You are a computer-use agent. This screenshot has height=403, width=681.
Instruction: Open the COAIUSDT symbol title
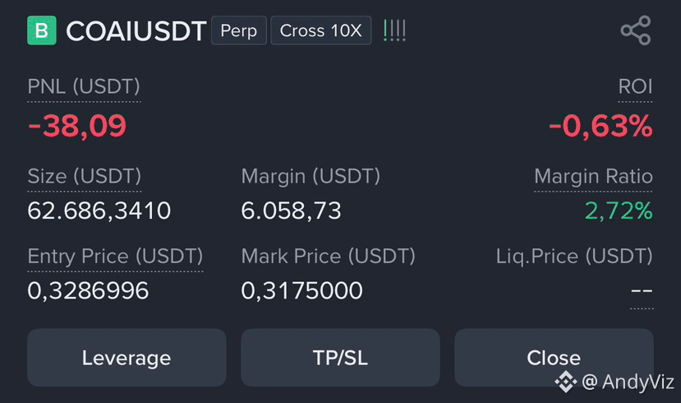[x=136, y=31]
